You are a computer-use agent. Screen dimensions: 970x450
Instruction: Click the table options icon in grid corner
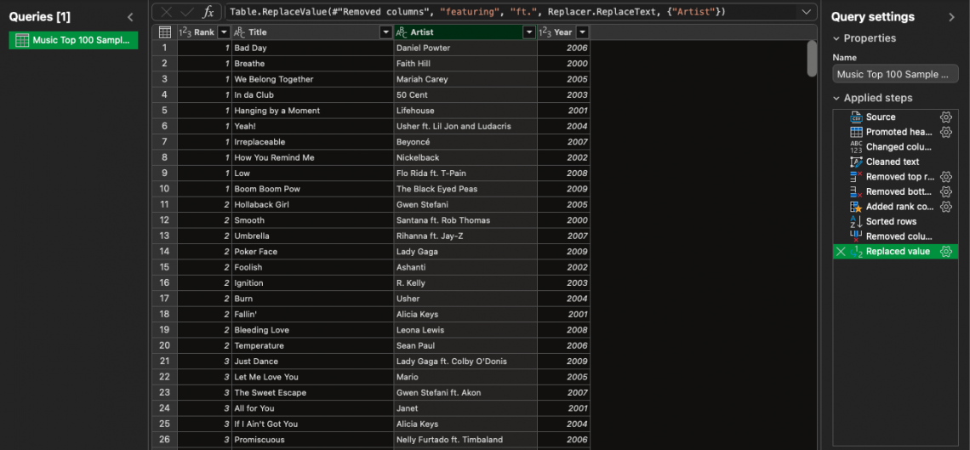click(x=165, y=32)
